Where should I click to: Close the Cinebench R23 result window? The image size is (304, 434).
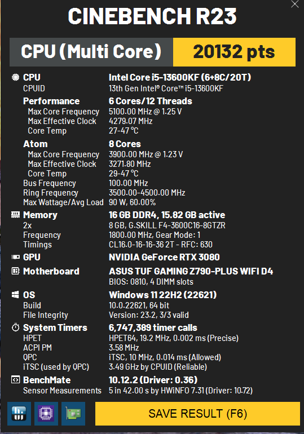tap(295, 4)
